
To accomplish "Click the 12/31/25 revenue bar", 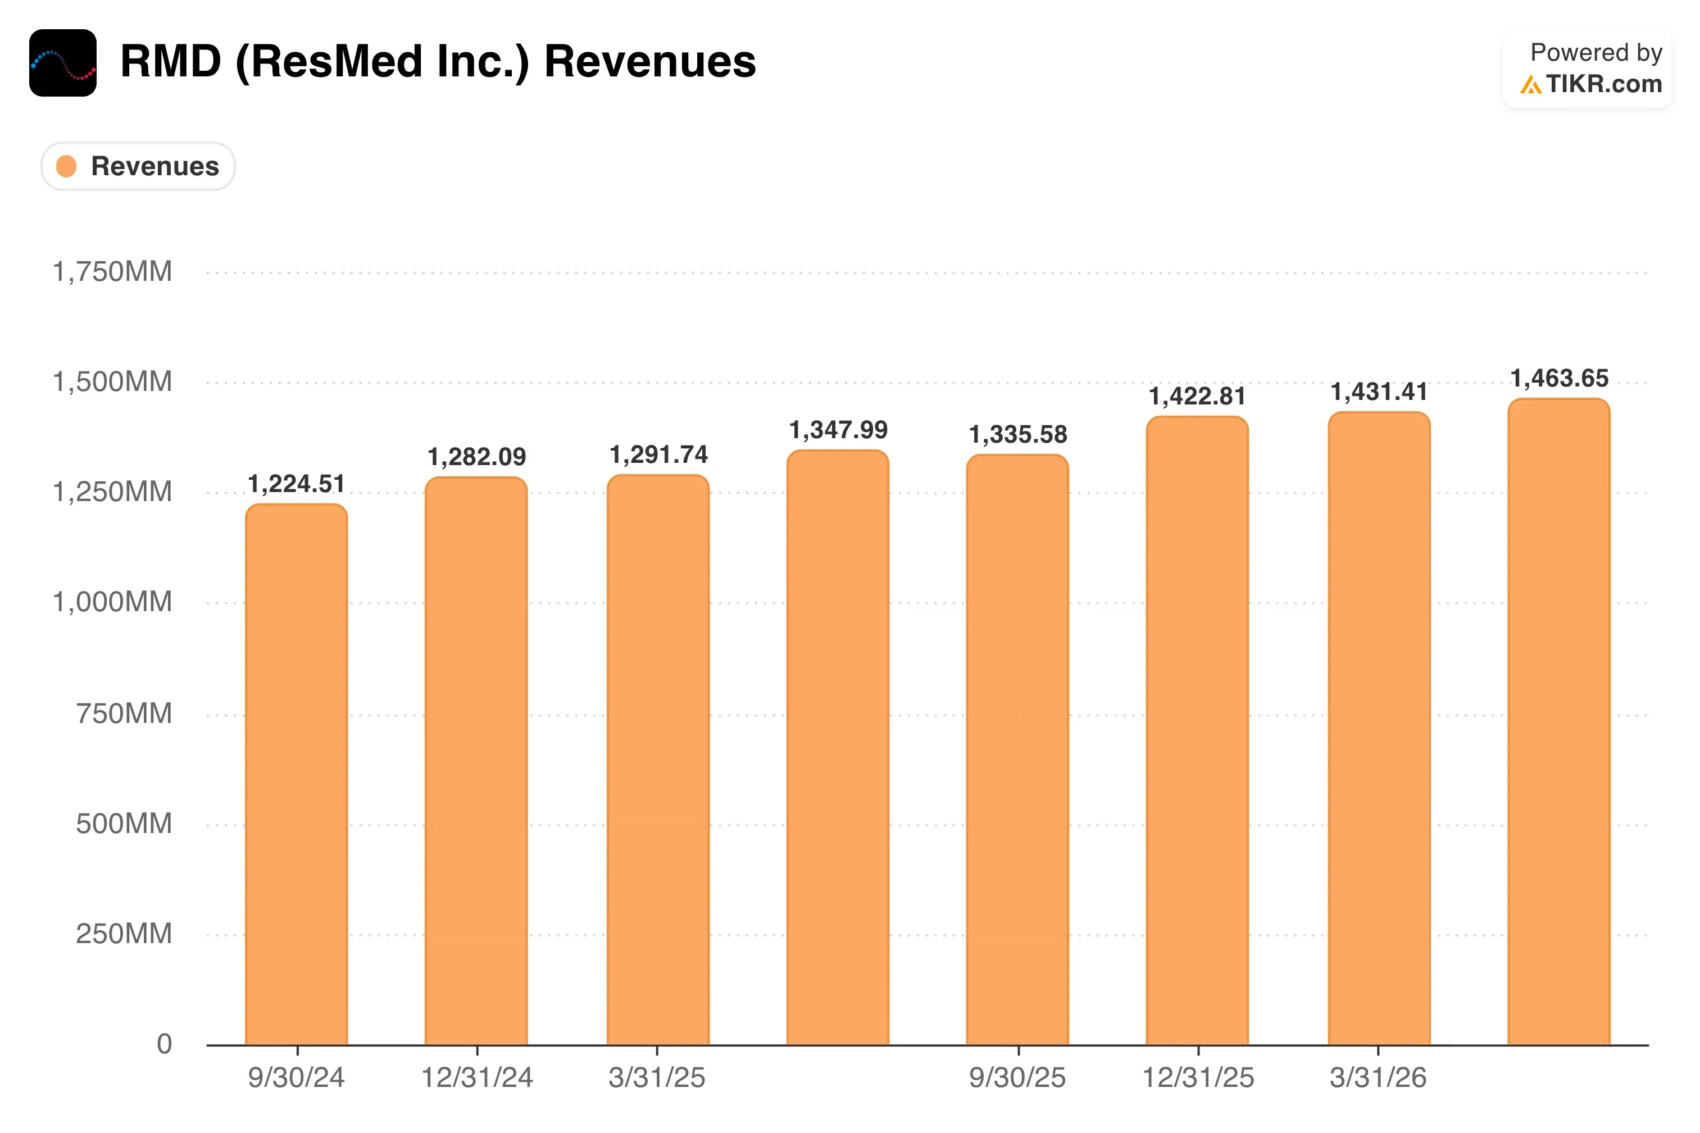I will pyautogui.click(x=1197, y=731).
